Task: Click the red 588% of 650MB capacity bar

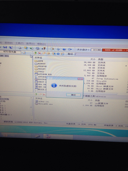Action: pyautogui.click(x=115, y=50)
